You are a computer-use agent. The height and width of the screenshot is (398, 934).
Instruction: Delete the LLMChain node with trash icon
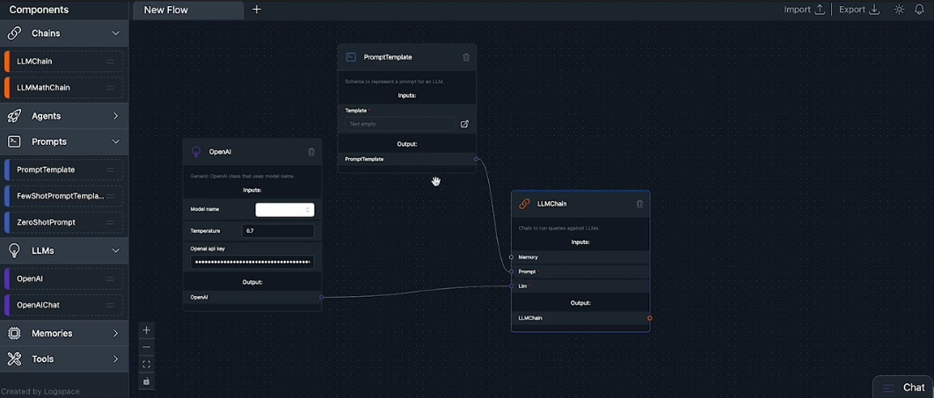[639, 204]
